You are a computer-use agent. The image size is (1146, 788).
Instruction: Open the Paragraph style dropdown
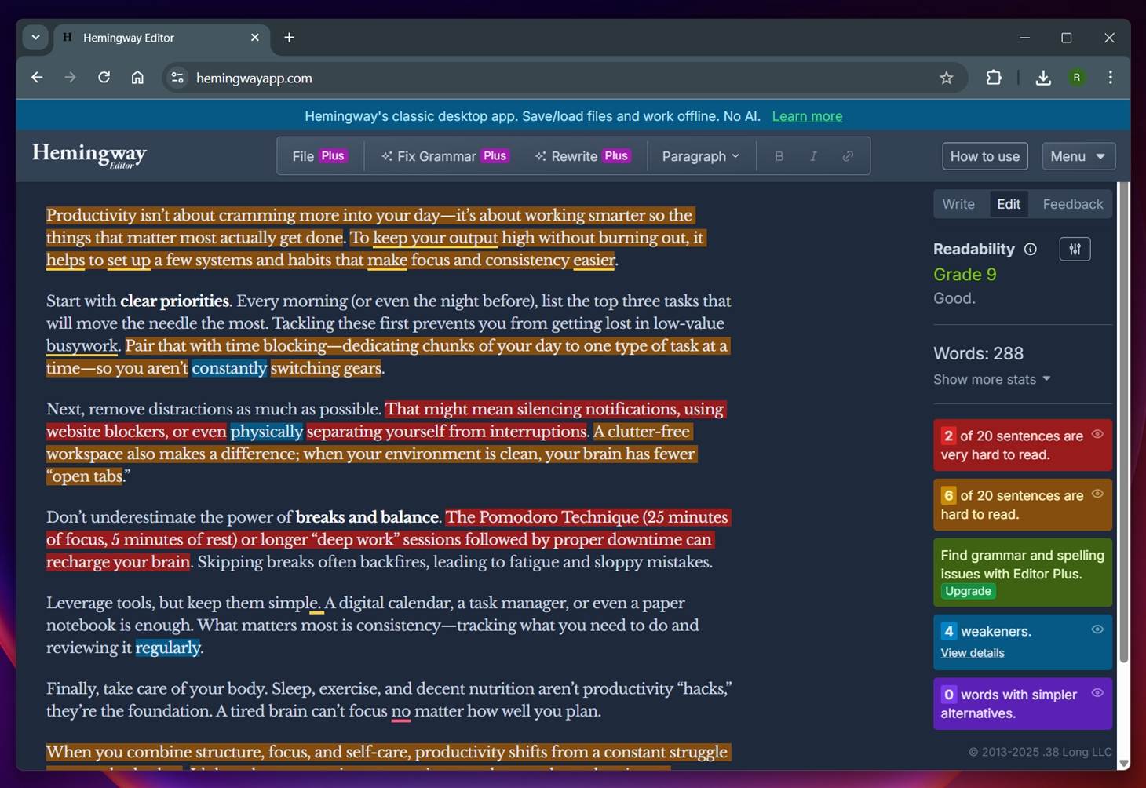pyautogui.click(x=700, y=156)
